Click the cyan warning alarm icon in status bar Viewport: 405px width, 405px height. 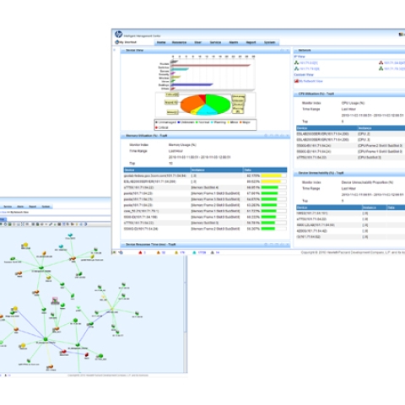tap(194, 252)
